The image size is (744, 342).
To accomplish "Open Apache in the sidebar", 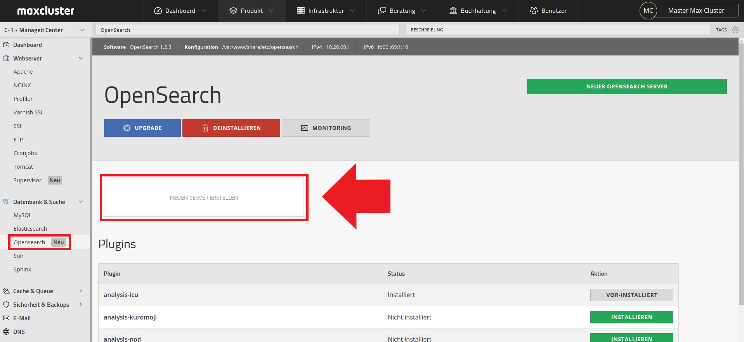I will pyautogui.click(x=23, y=72).
